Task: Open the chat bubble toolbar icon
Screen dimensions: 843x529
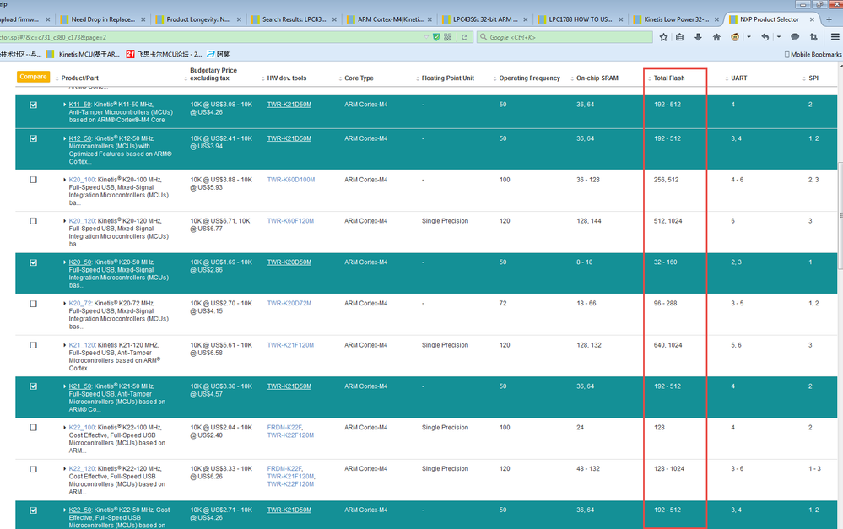Action: (x=795, y=37)
